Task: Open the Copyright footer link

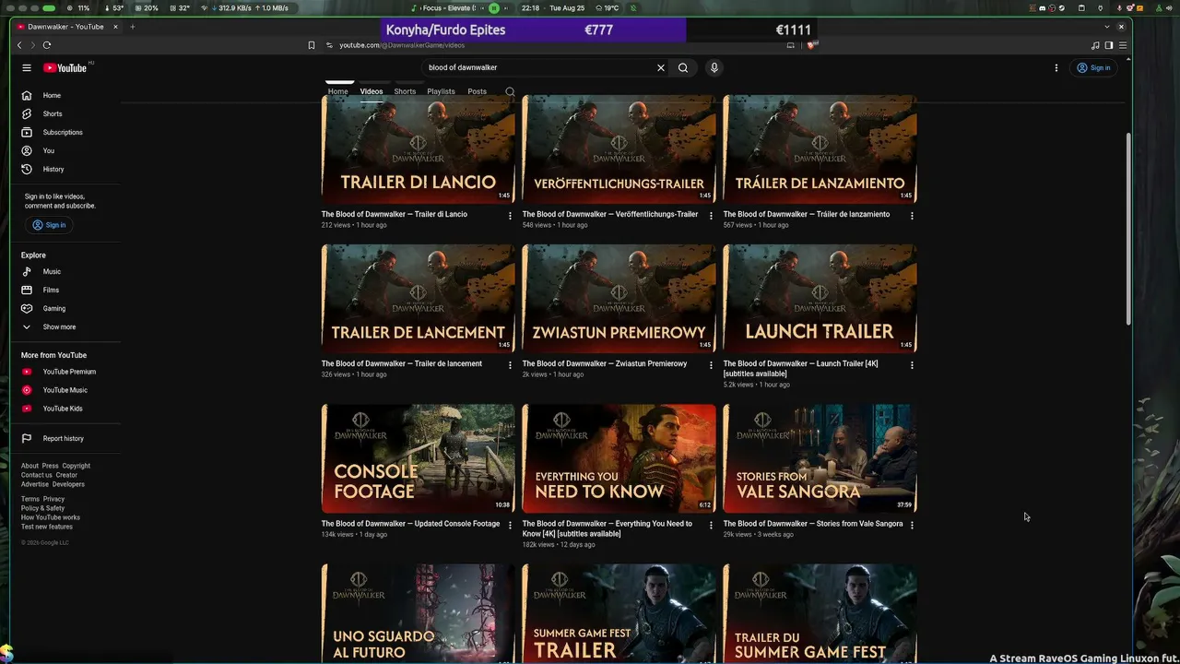Action: 76,466
